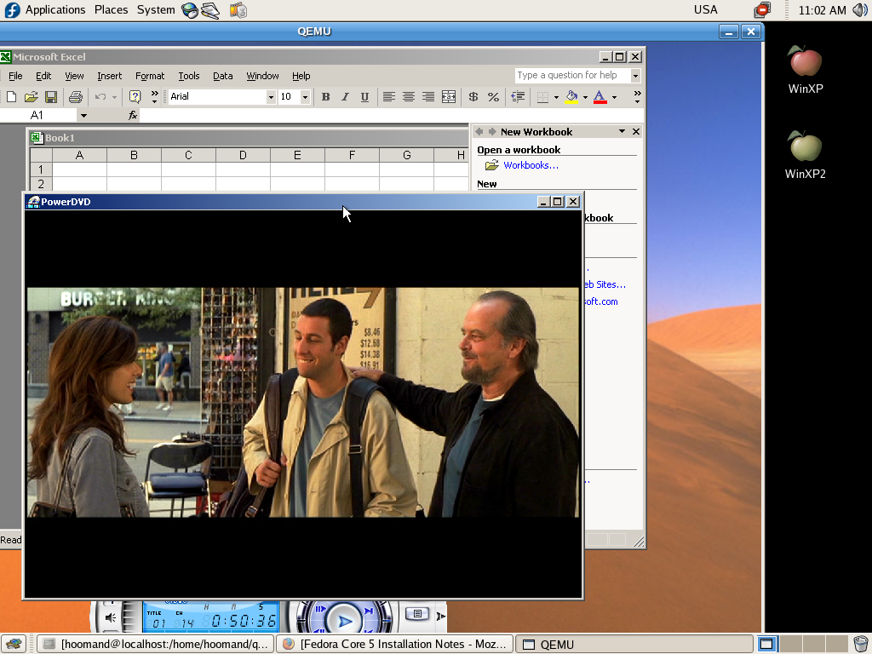Expand the Font Color palette arrow
Image resolution: width=872 pixels, height=654 pixels.
point(614,97)
